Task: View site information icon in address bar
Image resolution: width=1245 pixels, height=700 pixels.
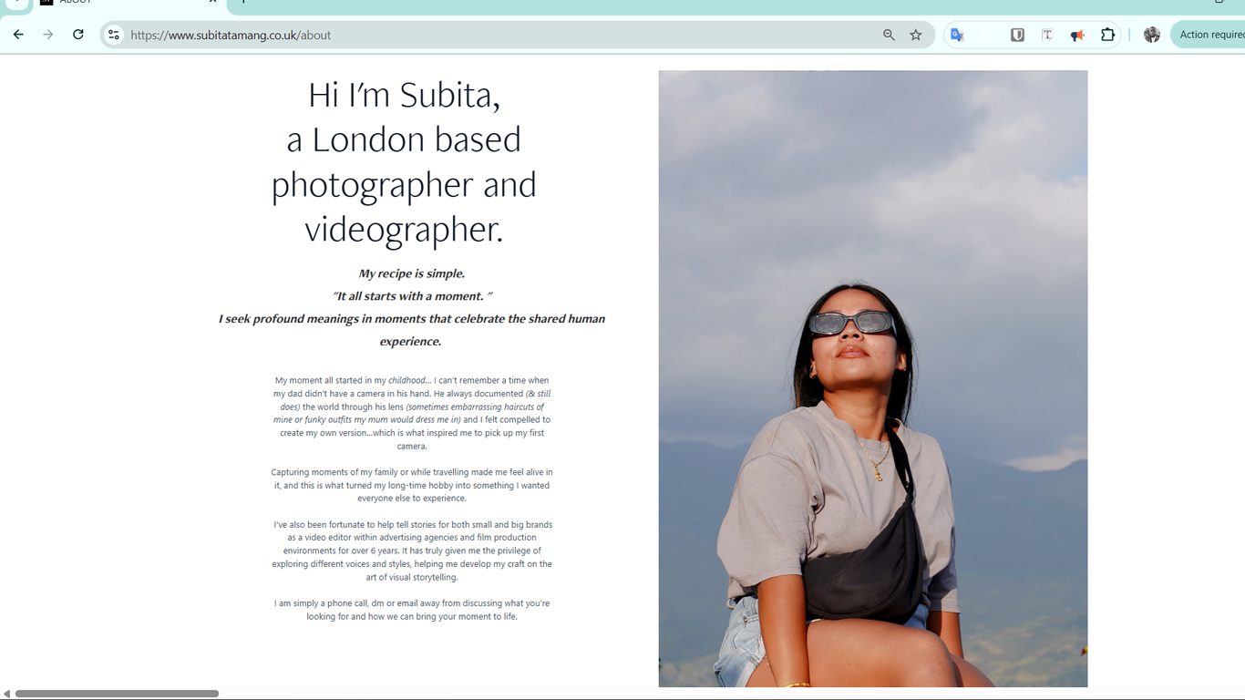Action: click(114, 35)
